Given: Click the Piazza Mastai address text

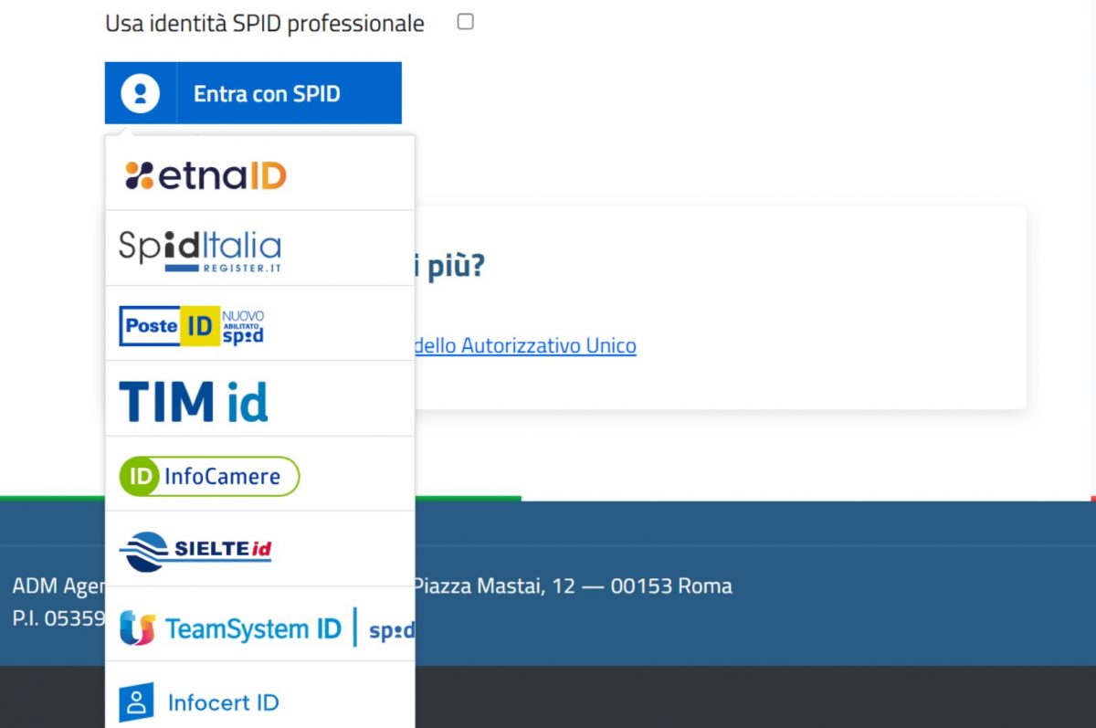Looking at the screenshot, I should pyautogui.click(x=573, y=586).
